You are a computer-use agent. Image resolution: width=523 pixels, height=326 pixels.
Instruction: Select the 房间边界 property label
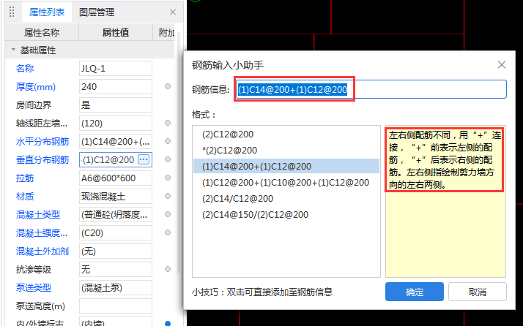tap(34, 105)
